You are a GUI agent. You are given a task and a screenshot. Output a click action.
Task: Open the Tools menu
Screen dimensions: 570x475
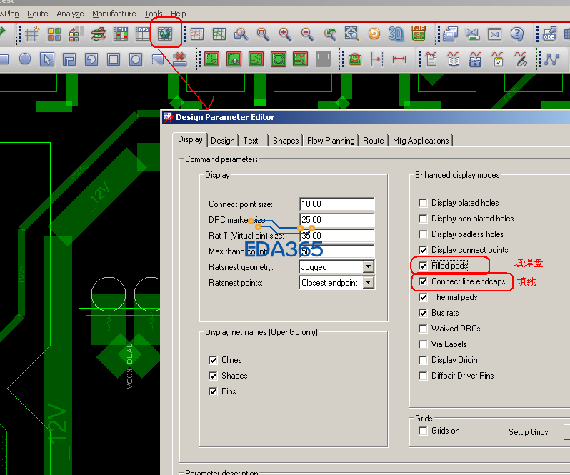[154, 14]
